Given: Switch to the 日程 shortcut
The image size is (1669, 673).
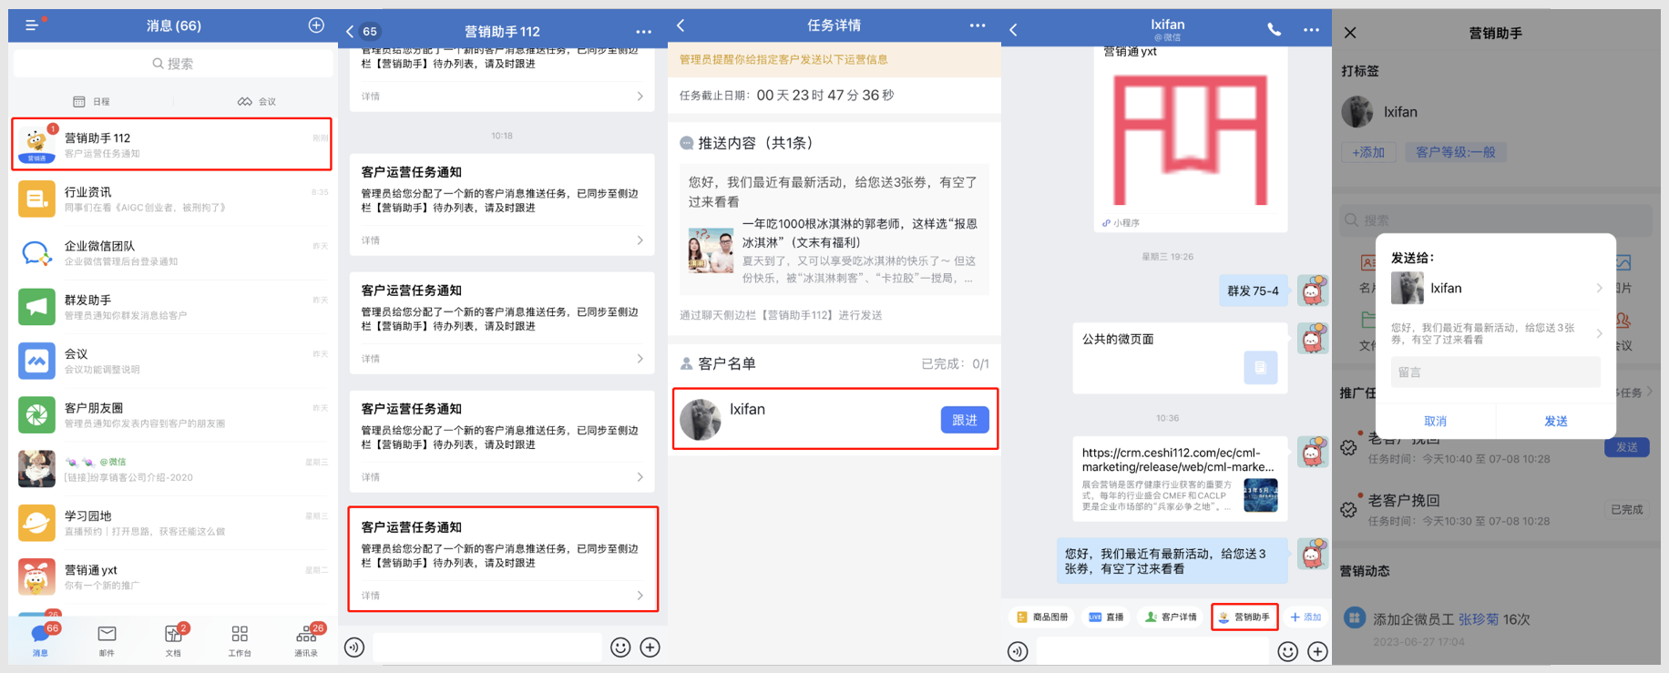Looking at the screenshot, I should pyautogui.click(x=91, y=101).
